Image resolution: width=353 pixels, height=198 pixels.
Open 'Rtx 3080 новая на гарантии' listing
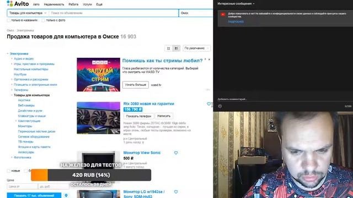coord(148,104)
